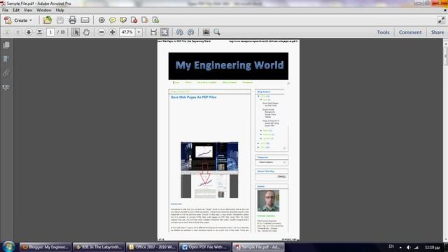This screenshot has width=448, height=252.
Task: Click the fit one full page icon
Action: (x=164, y=32)
